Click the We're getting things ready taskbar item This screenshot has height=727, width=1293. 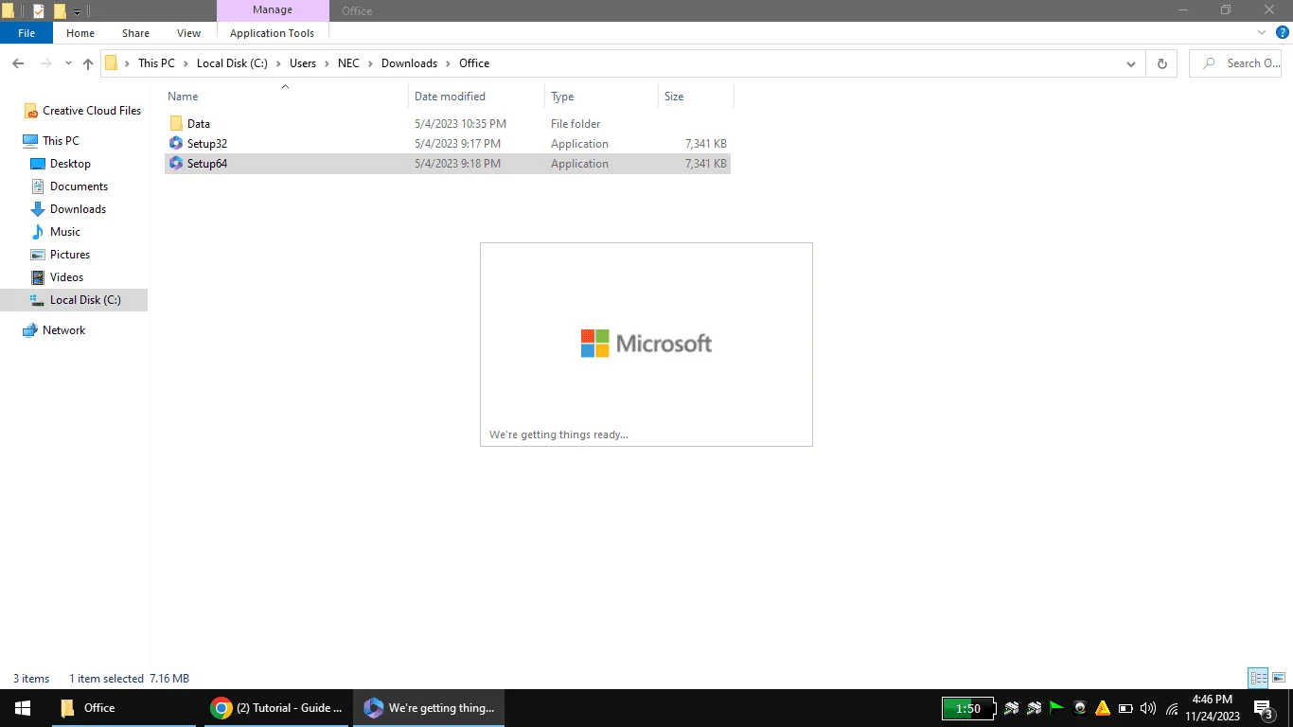tap(430, 708)
